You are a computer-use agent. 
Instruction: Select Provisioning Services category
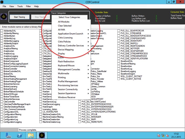click(71, 85)
